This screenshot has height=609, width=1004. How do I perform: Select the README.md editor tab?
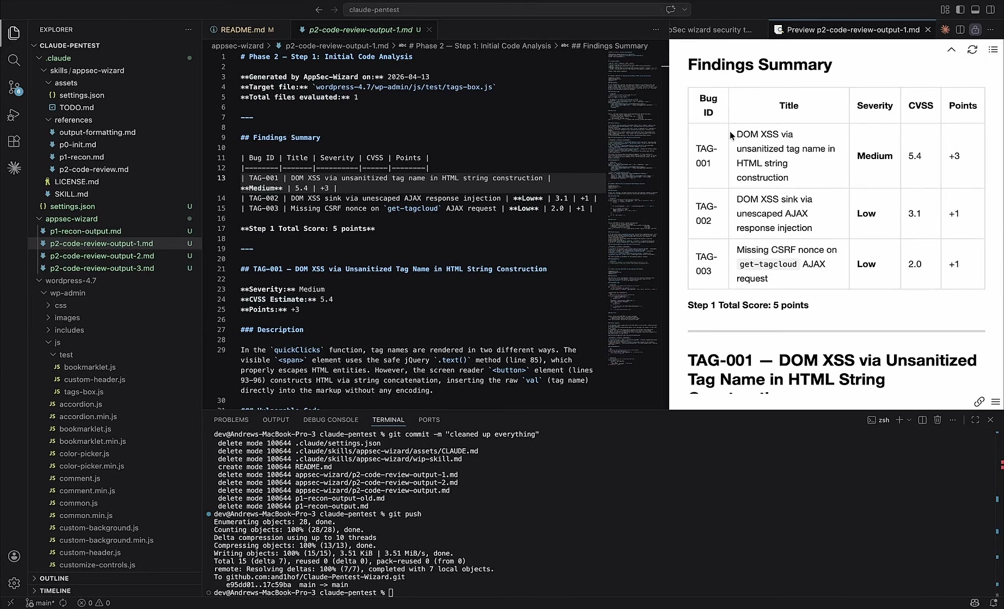242,29
